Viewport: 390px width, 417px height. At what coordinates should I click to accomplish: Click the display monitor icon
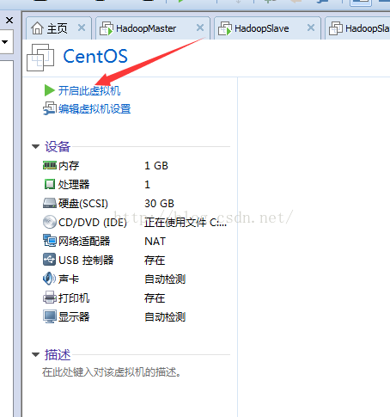coord(50,316)
